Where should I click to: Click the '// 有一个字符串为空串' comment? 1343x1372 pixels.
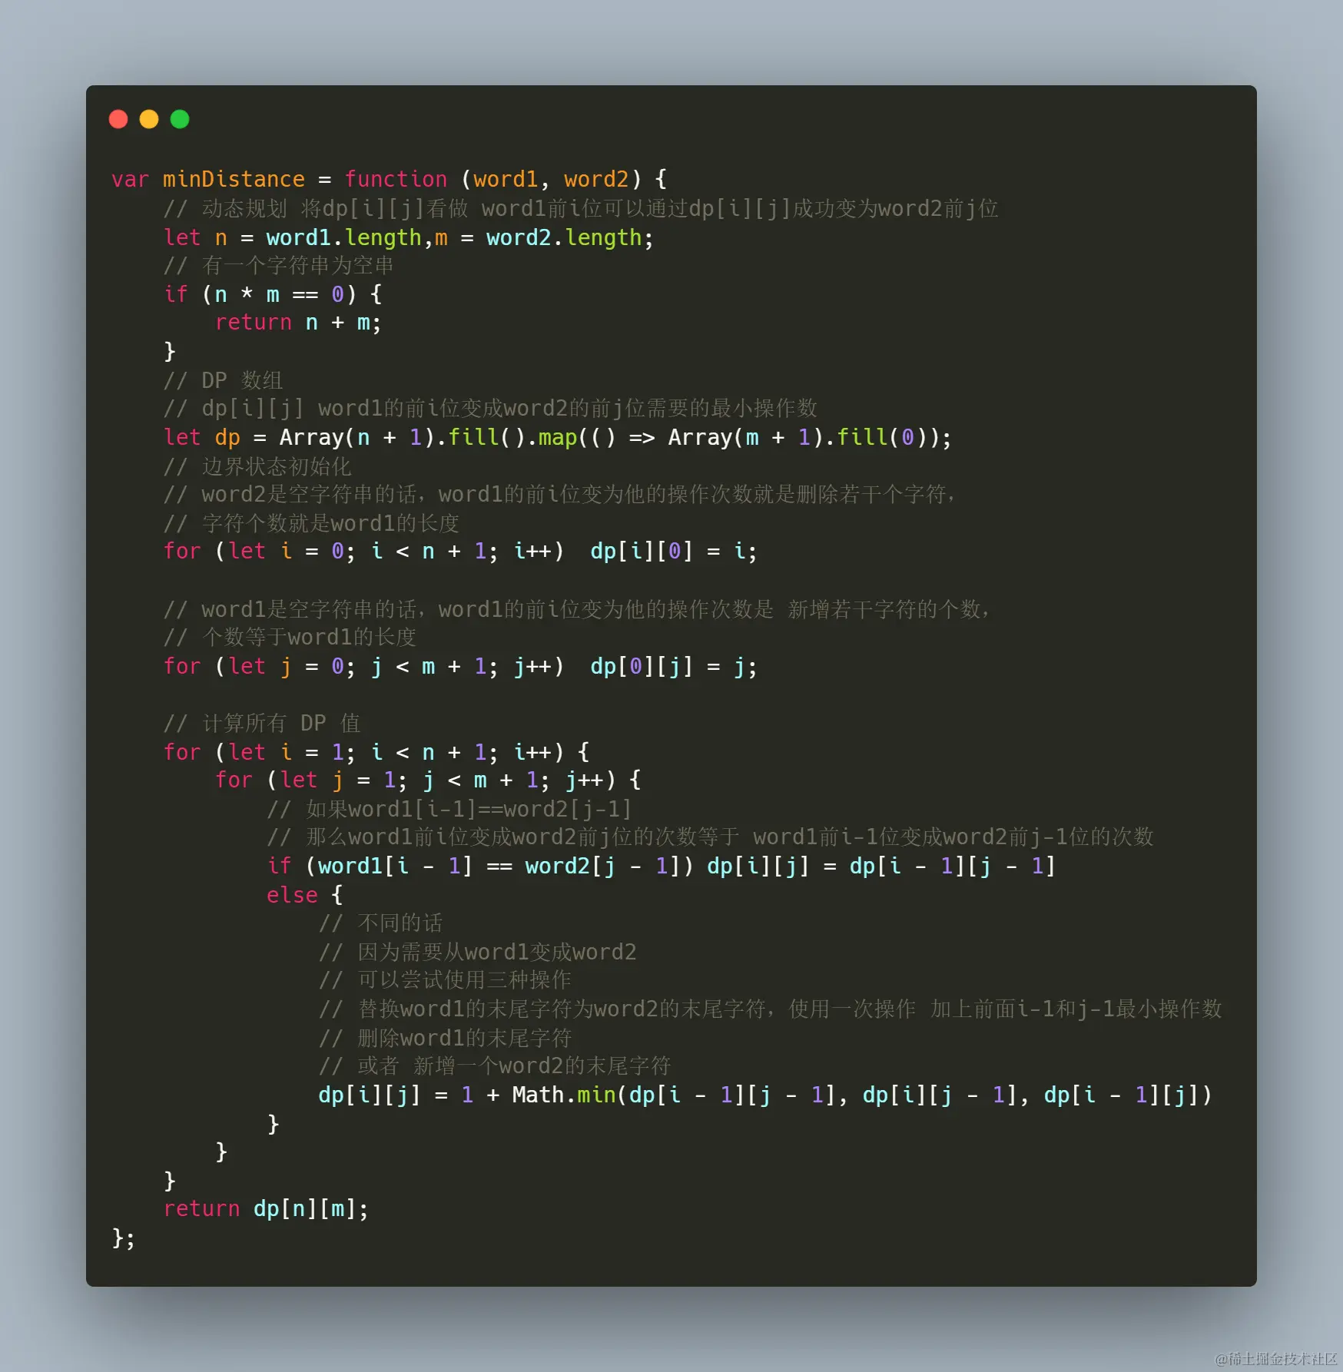(x=279, y=266)
